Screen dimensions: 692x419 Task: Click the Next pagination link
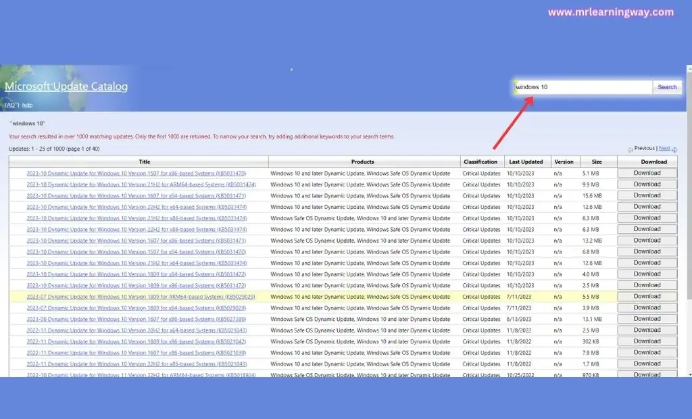click(664, 149)
